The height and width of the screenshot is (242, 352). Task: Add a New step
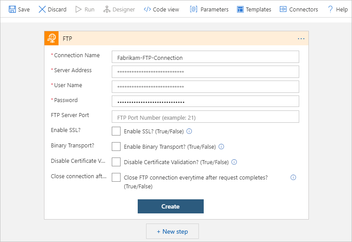(172, 231)
